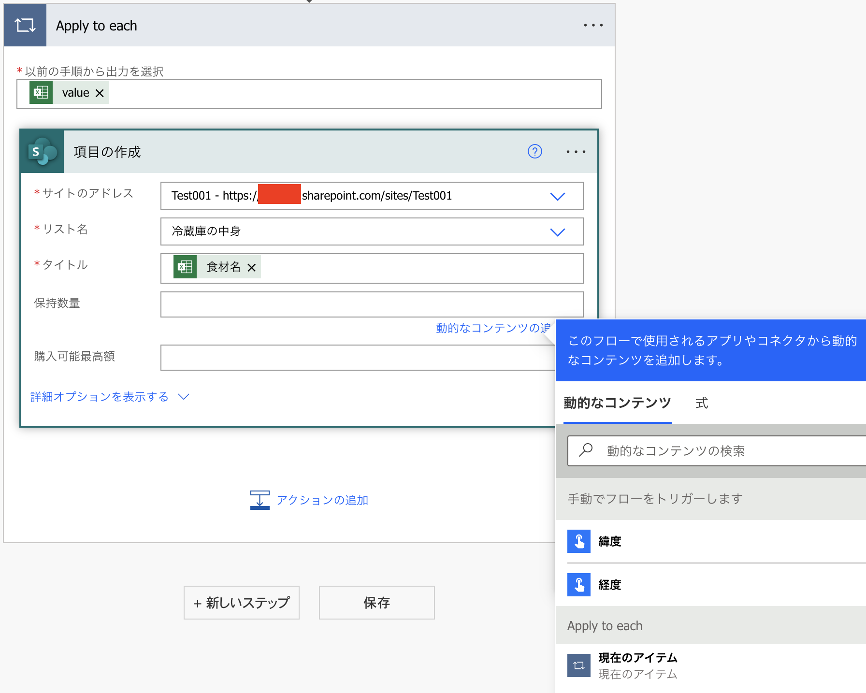The height and width of the screenshot is (693, 866).
Task: Click the Apply to each section header in panel
Action: point(711,625)
